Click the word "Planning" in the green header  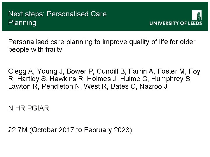pyautogui.click(x=22, y=22)
